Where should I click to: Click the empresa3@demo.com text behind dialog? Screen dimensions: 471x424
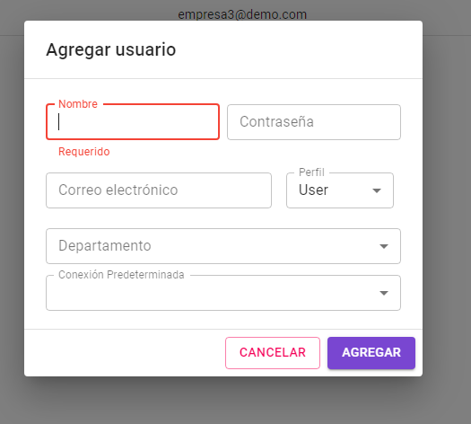242,14
